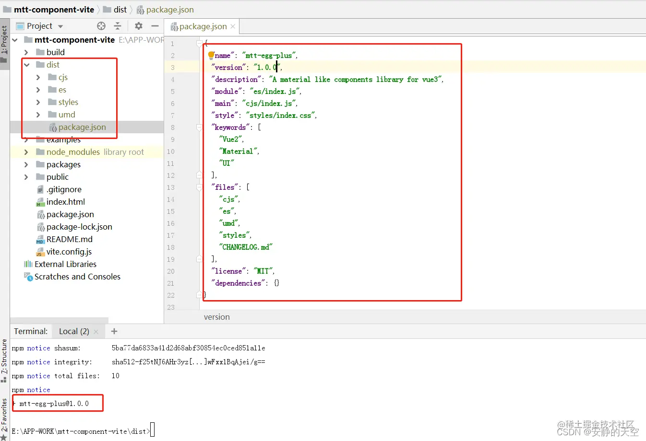Expand the es folder
646x441 pixels.
click(x=38, y=90)
